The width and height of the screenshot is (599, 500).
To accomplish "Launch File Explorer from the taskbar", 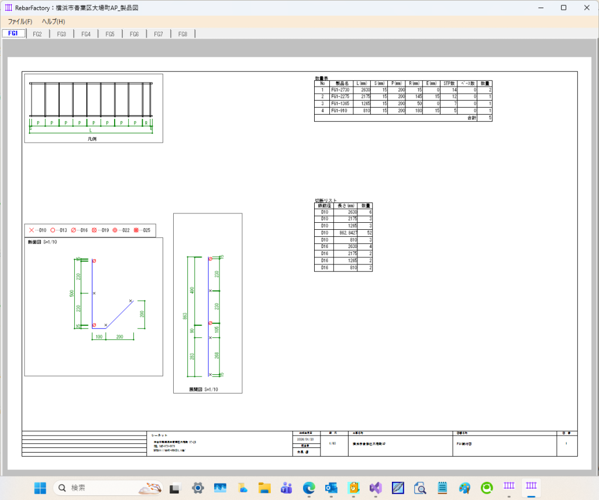I will click(264, 487).
